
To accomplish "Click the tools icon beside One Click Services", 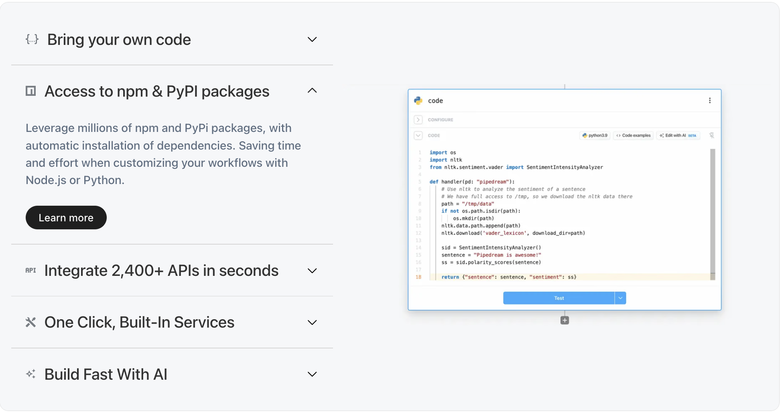I will click(x=31, y=322).
